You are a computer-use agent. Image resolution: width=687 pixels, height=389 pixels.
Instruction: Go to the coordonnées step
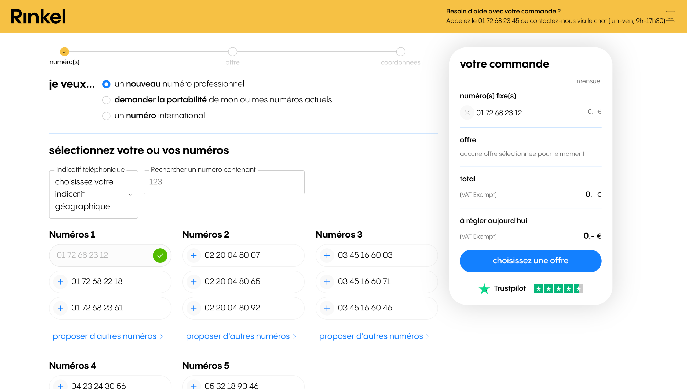point(400,52)
